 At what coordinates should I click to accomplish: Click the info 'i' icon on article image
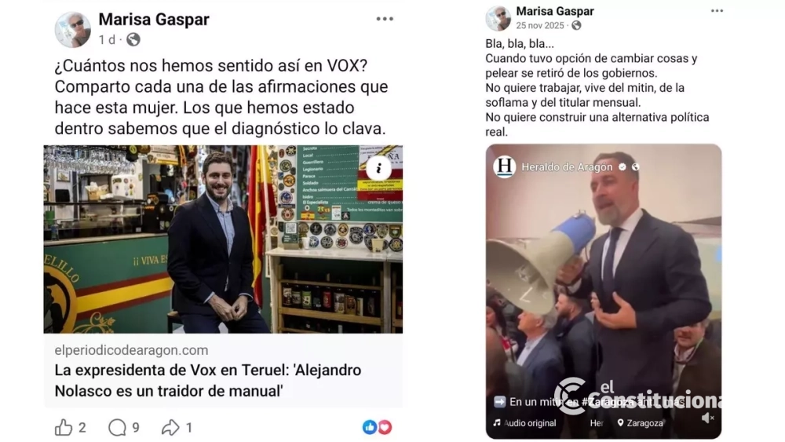coord(378,168)
